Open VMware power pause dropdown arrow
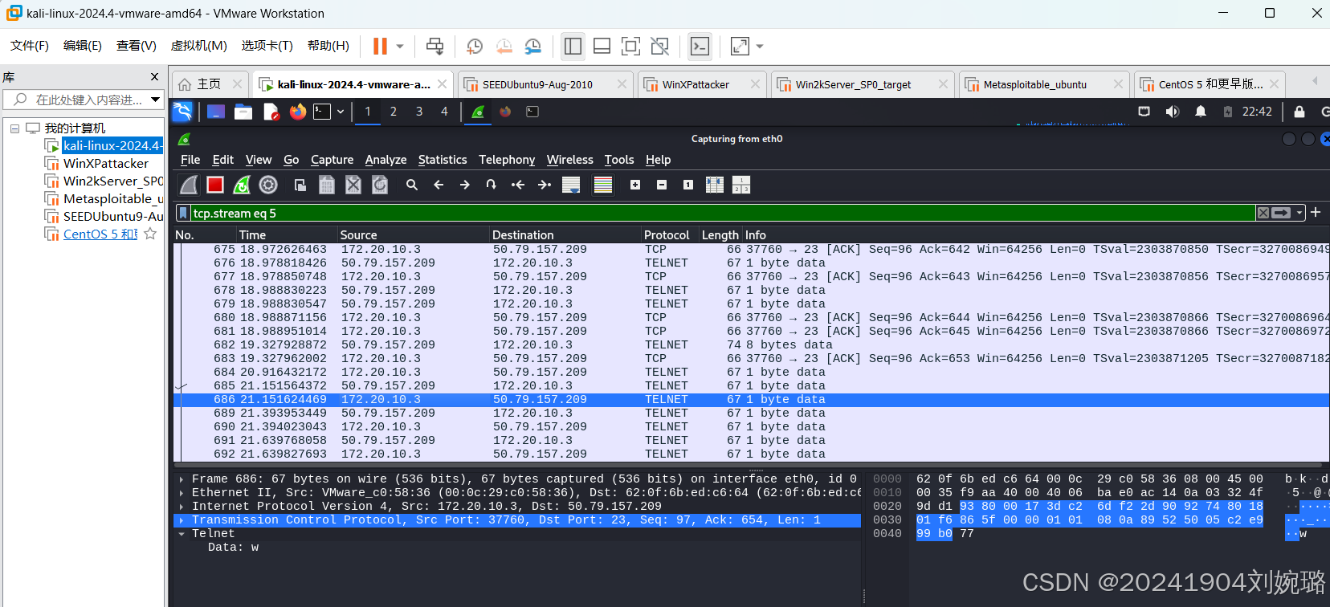The width and height of the screenshot is (1330, 607). click(399, 47)
